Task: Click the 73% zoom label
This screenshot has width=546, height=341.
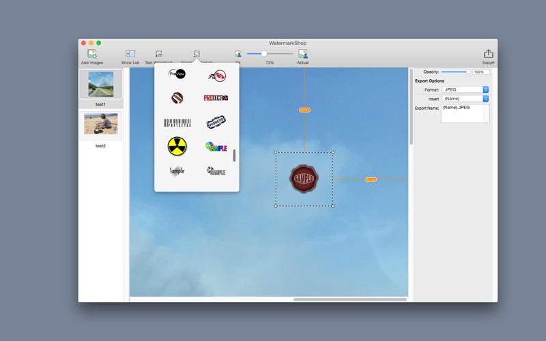Action: (x=270, y=63)
